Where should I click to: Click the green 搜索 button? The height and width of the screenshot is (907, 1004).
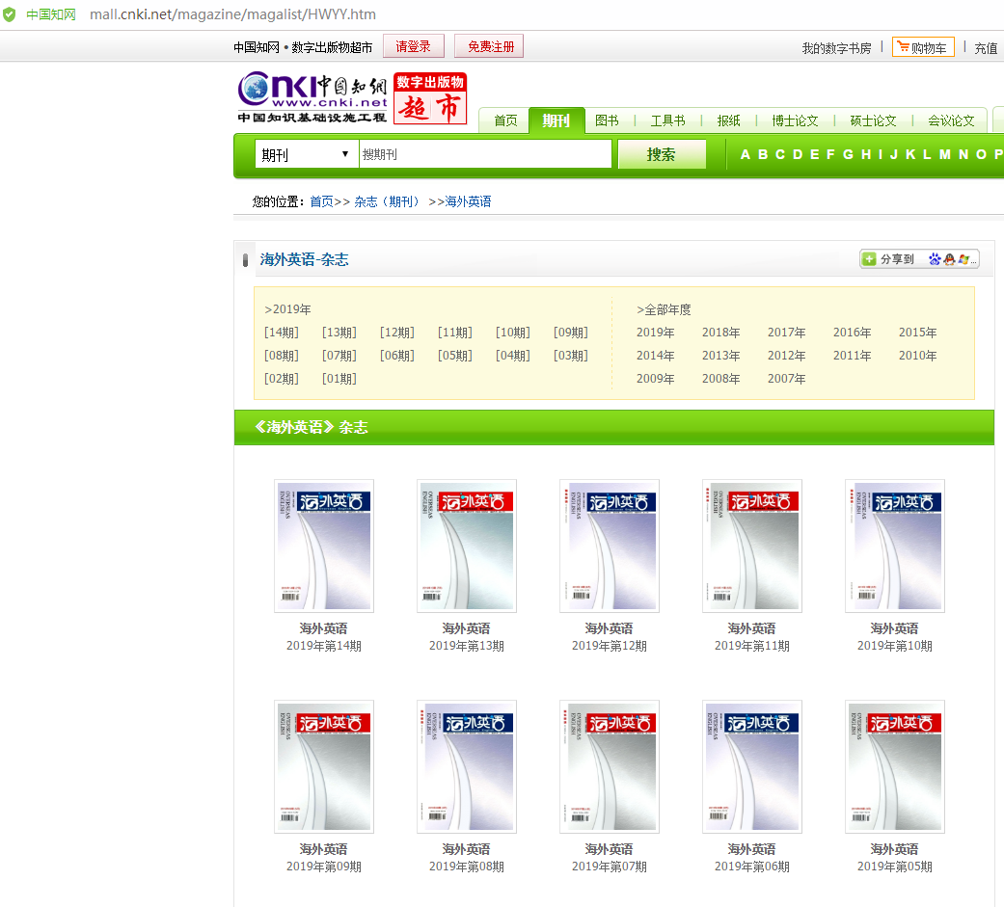(662, 154)
